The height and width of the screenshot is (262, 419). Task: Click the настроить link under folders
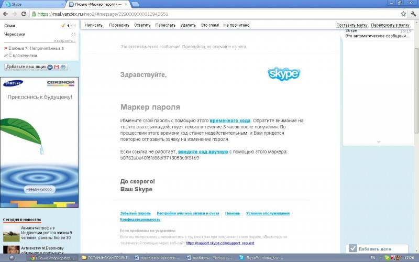point(64,41)
